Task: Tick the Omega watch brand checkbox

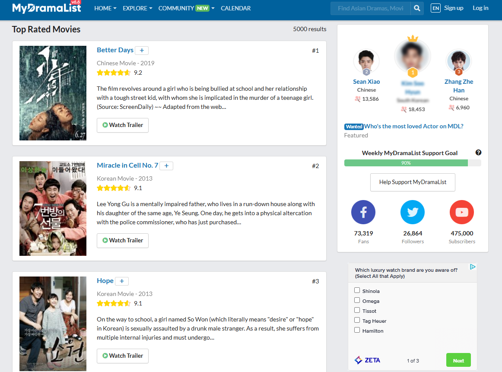Action: (x=357, y=300)
